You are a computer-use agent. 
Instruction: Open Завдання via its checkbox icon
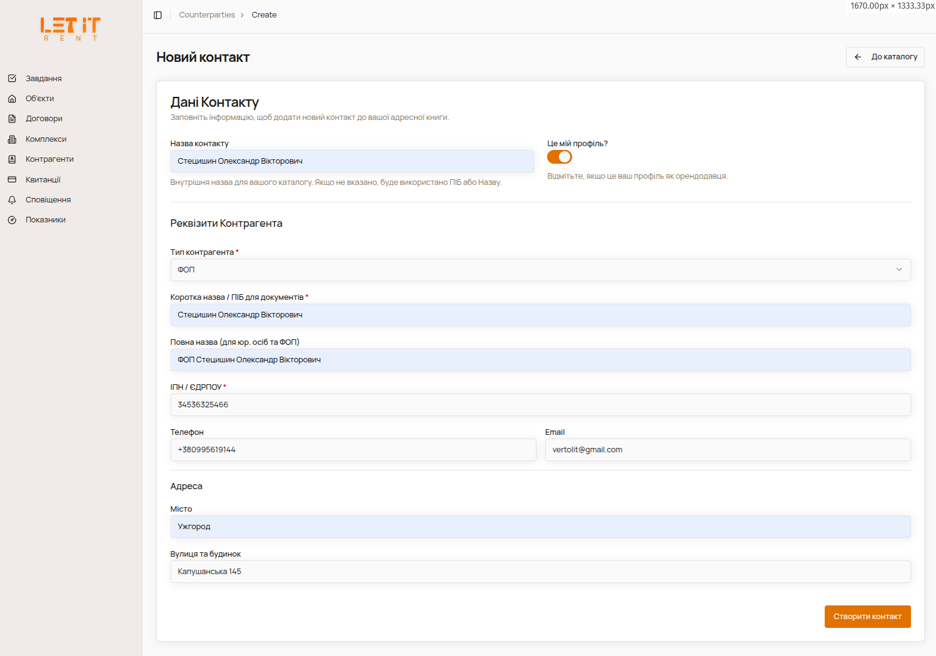pyautogui.click(x=12, y=79)
